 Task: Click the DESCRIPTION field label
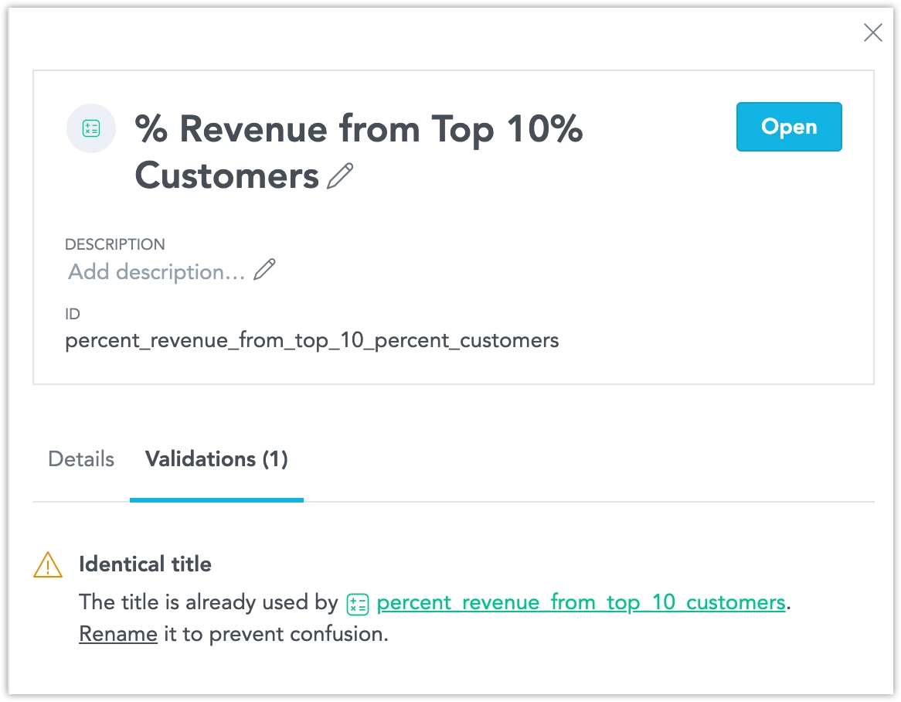coord(115,244)
